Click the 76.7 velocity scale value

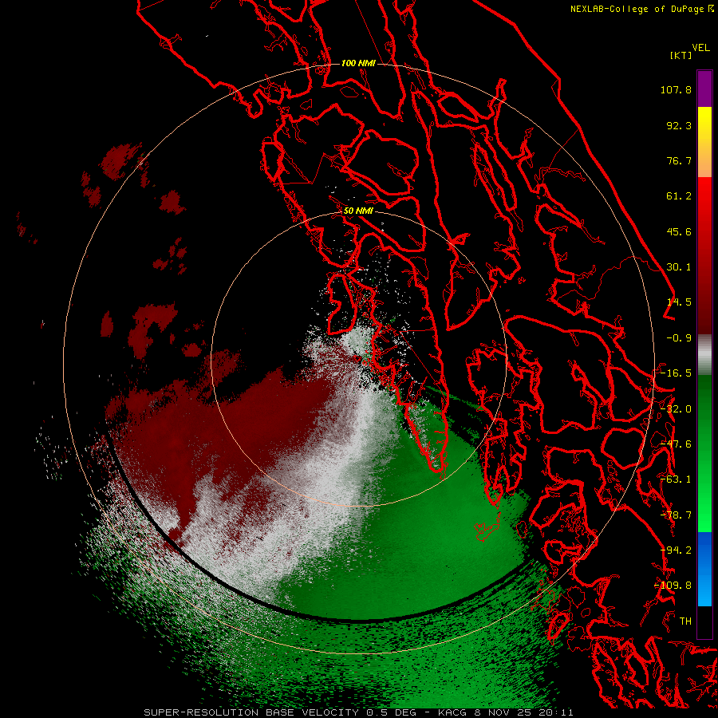coord(679,160)
